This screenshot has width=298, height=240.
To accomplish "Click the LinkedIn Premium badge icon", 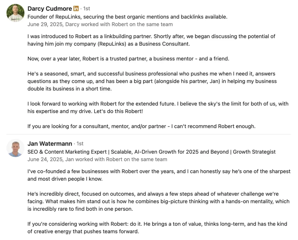I will [76, 9].
